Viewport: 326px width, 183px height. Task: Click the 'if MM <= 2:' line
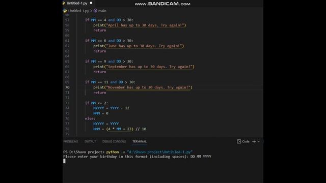click(96, 103)
